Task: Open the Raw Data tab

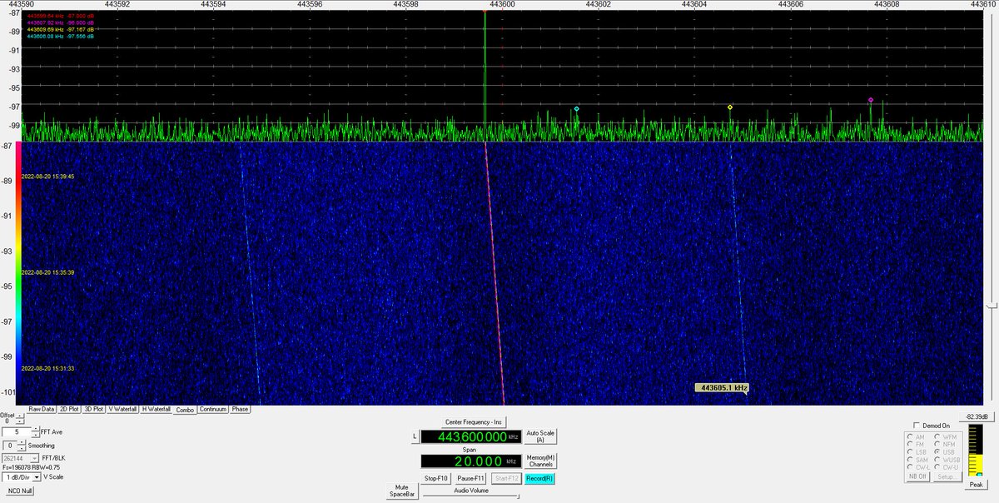Action: (x=42, y=409)
